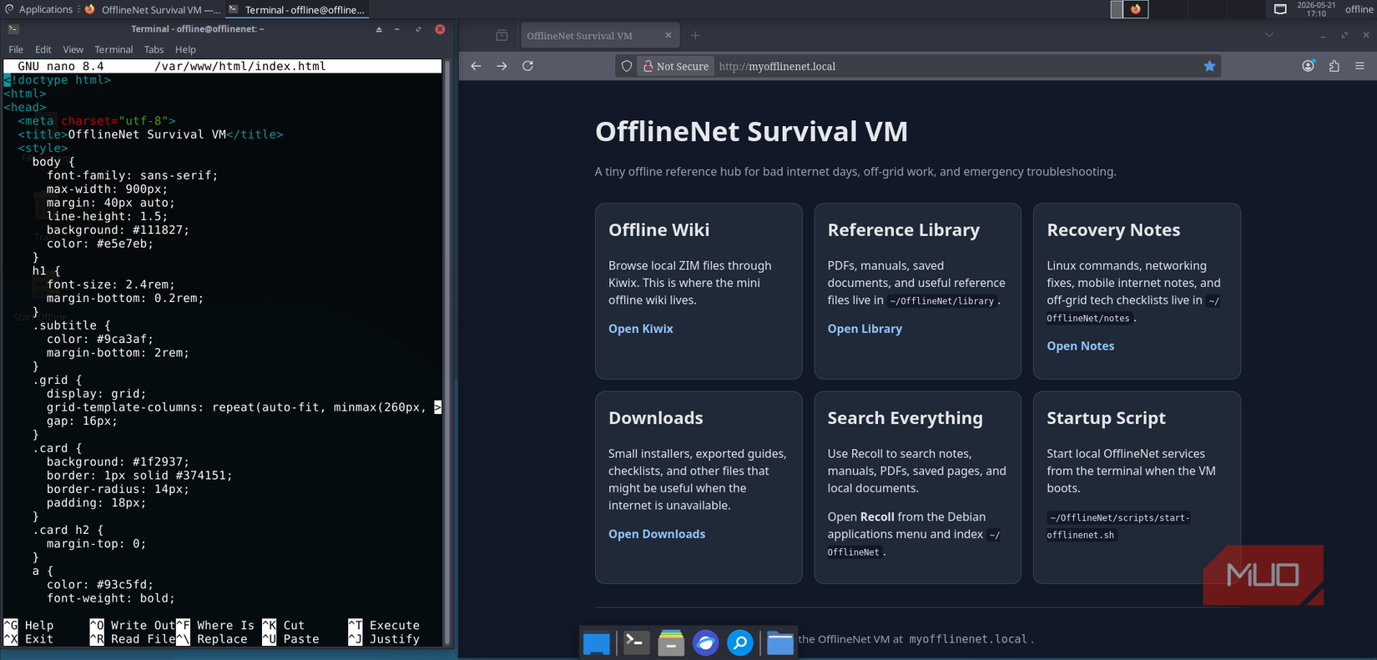
Task: Open the terminal Tabs menu
Action: (154, 49)
